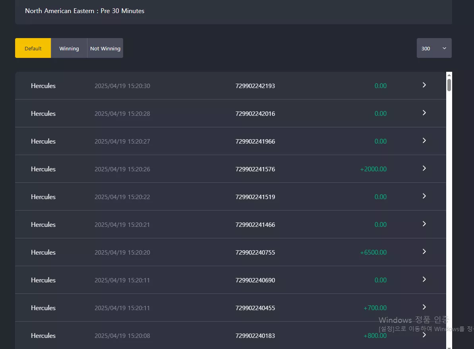Click the timestamp 2025/04/19 15:20:08
Screen dimensions: 474x349
tap(122, 336)
